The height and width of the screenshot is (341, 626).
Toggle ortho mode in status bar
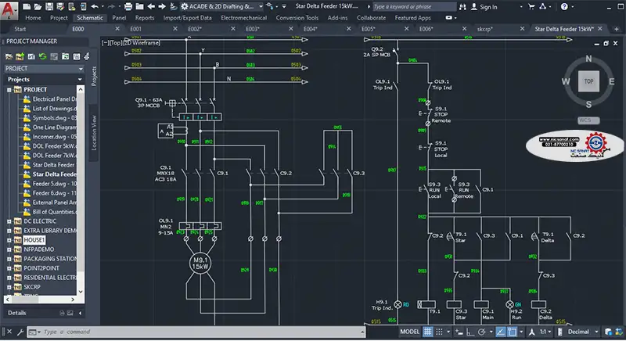470,332
